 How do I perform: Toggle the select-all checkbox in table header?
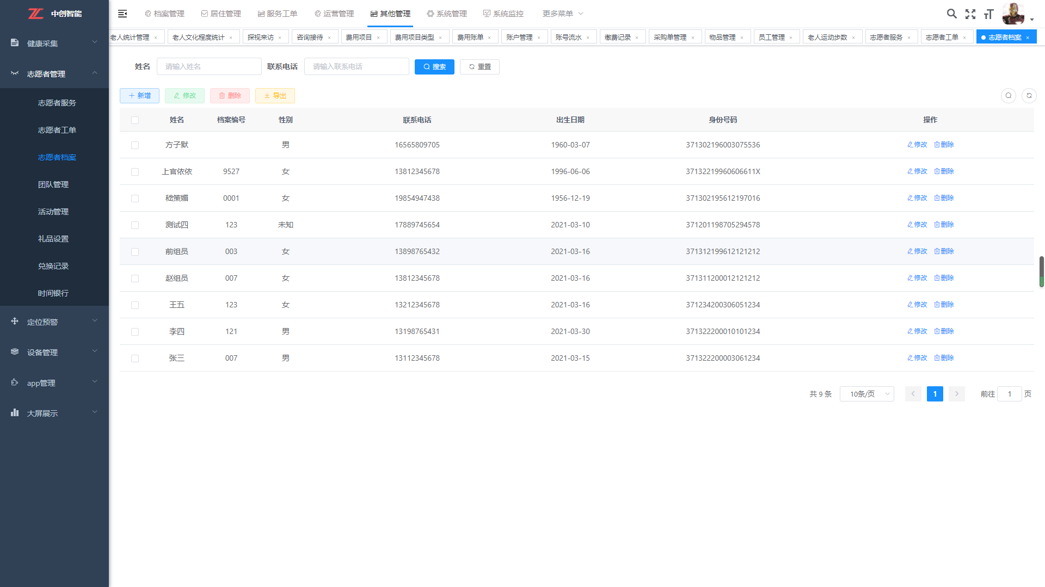pos(135,120)
